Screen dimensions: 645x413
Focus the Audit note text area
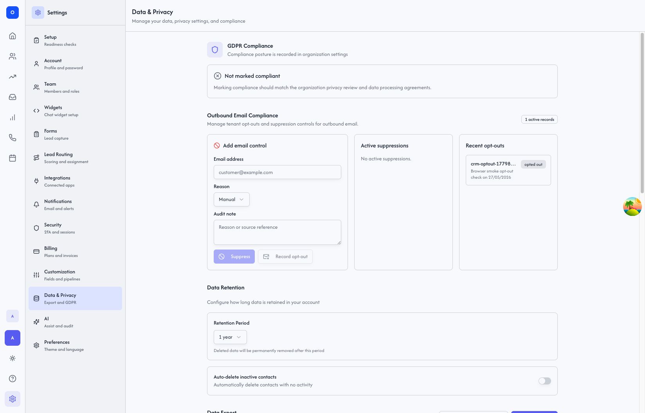coord(277,232)
